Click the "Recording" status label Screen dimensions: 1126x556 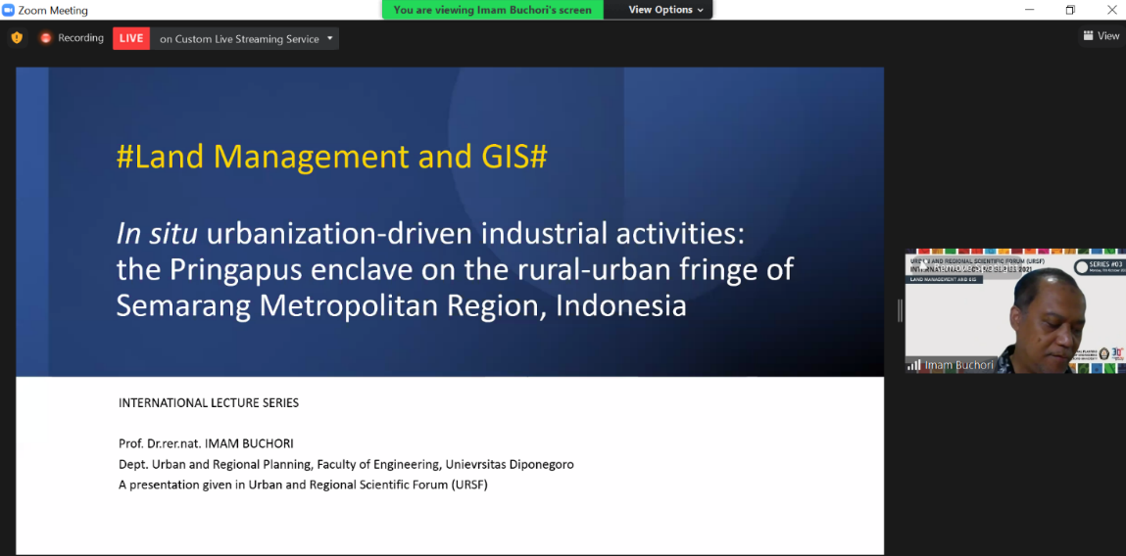click(80, 38)
